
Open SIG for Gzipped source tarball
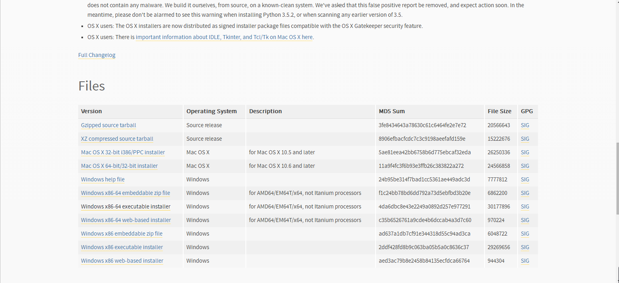(525, 125)
